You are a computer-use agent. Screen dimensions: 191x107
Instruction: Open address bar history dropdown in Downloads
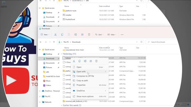point(137,42)
